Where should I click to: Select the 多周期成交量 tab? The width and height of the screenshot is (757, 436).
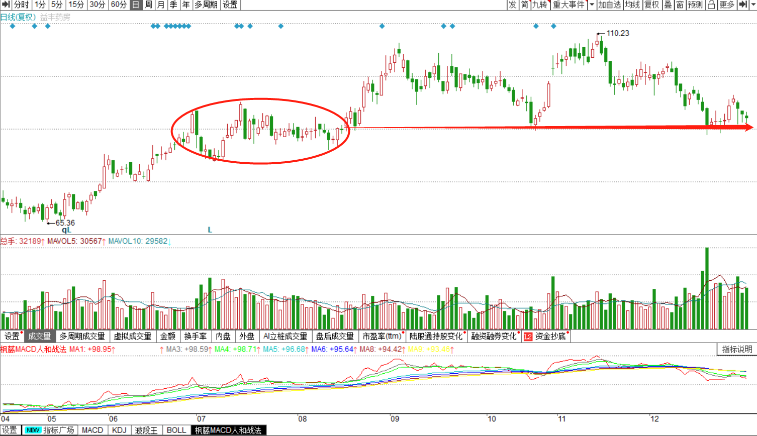(x=82, y=336)
